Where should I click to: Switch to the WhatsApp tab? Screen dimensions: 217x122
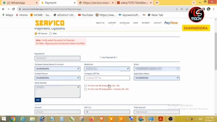[20, 3]
